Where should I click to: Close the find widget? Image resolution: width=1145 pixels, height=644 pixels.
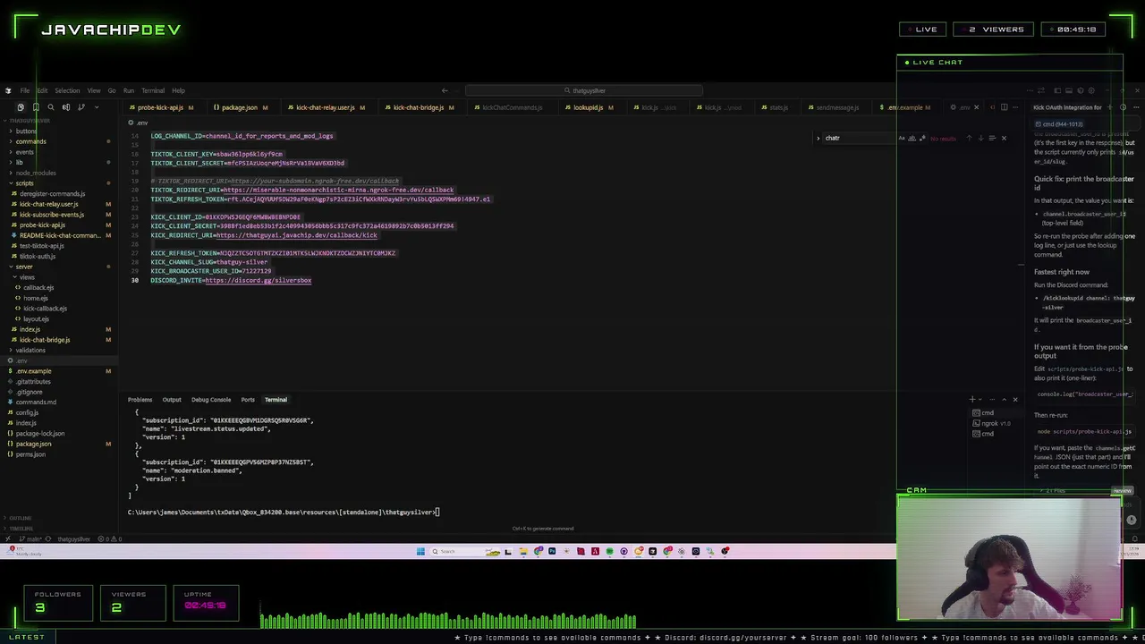(1004, 138)
